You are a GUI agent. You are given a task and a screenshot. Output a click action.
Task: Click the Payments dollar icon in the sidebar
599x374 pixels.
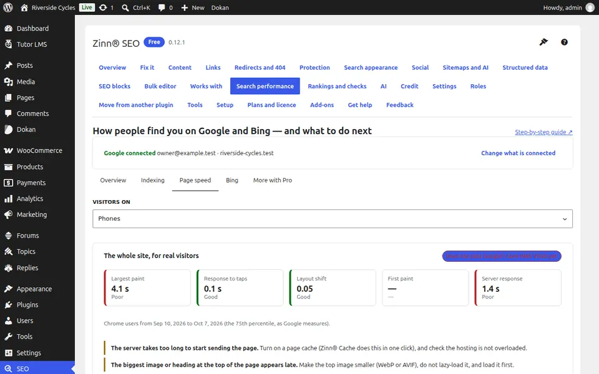click(x=8, y=183)
